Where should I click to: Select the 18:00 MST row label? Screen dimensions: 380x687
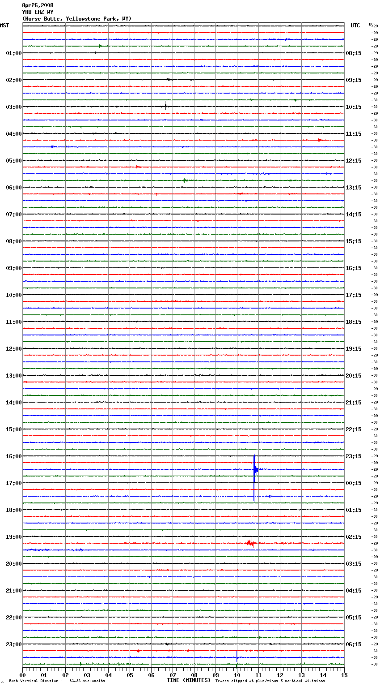14,510
